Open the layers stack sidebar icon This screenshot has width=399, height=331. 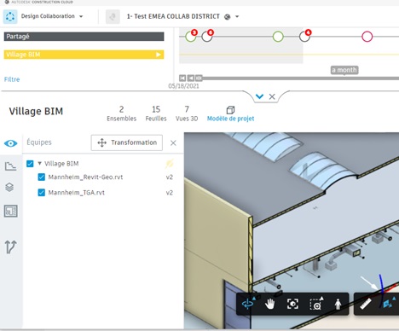point(9,188)
